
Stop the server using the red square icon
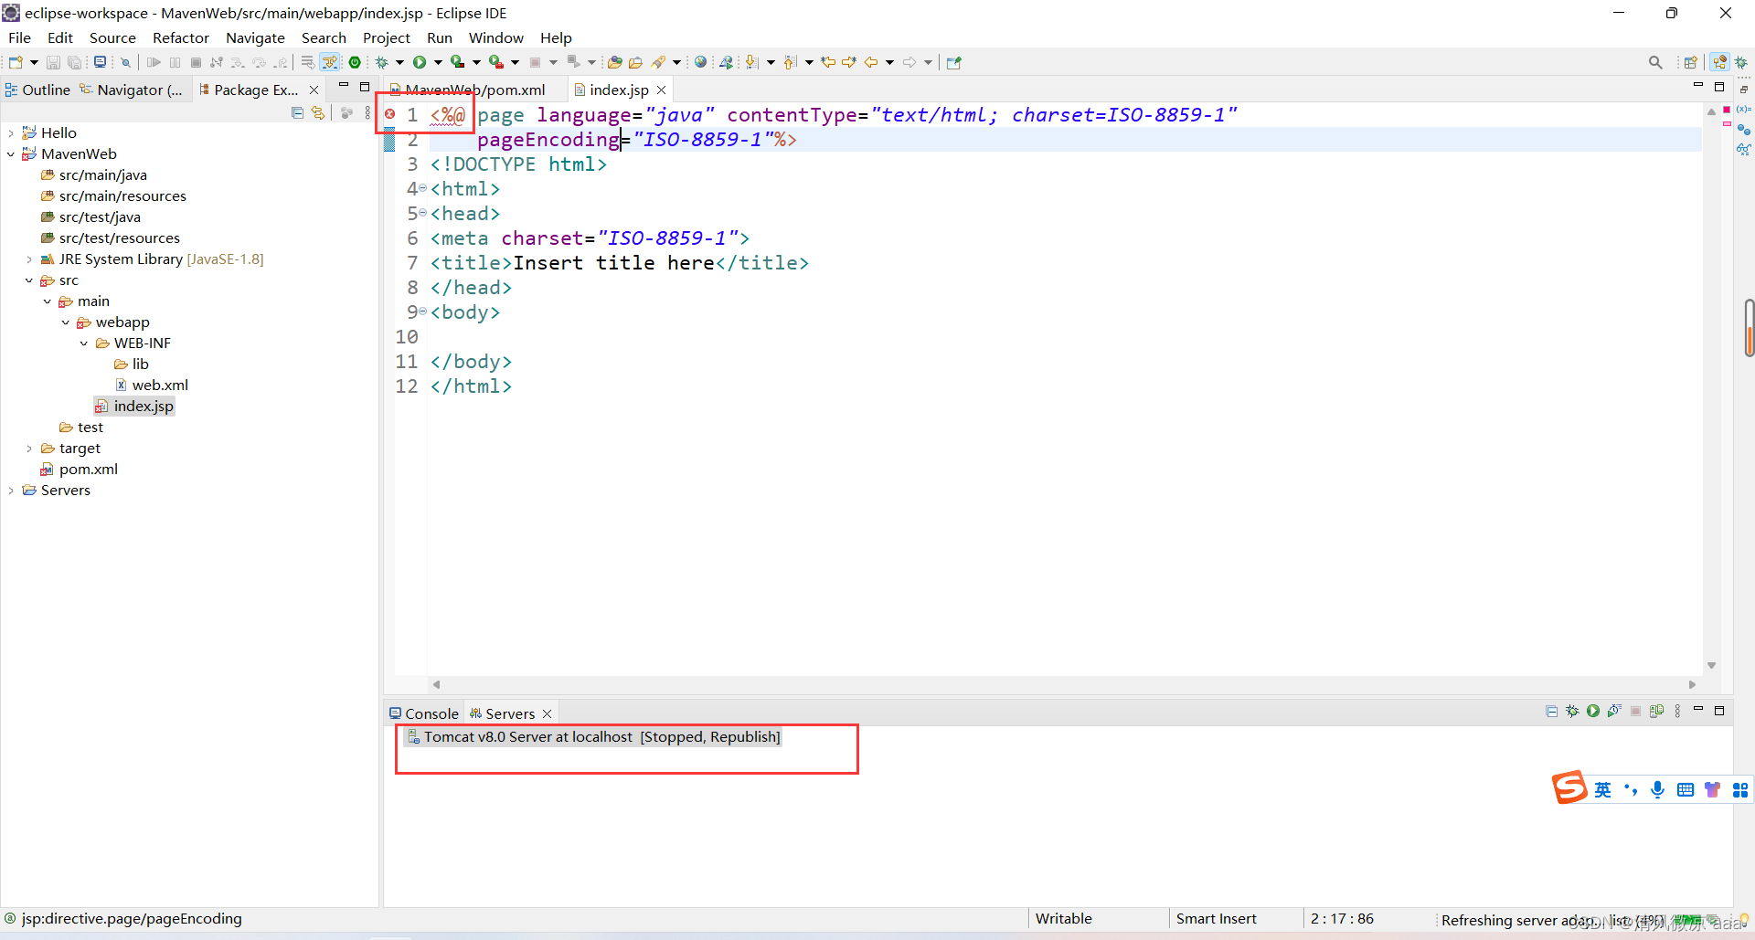pos(1635,712)
